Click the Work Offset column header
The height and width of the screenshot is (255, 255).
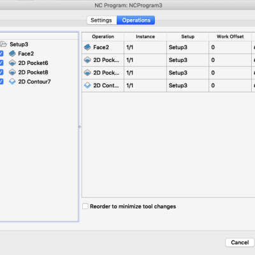click(x=230, y=36)
